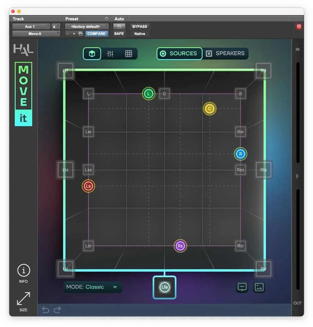Screen dimensions: 313x327
Task: Click the Rw speaker box
Action: pos(240,132)
